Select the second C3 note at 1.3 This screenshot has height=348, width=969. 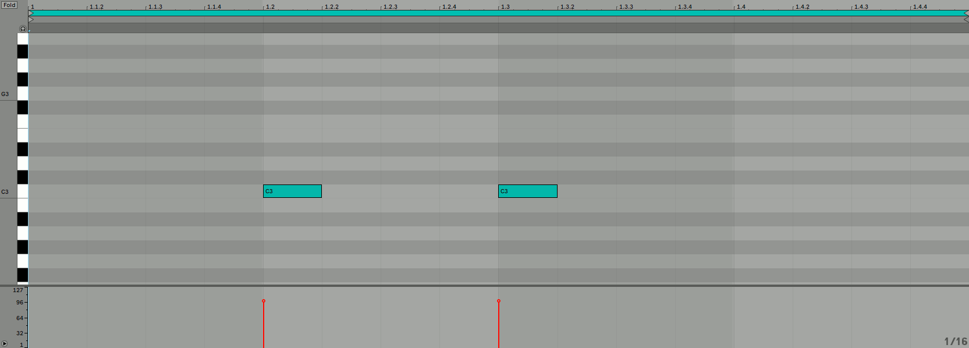point(528,191)
